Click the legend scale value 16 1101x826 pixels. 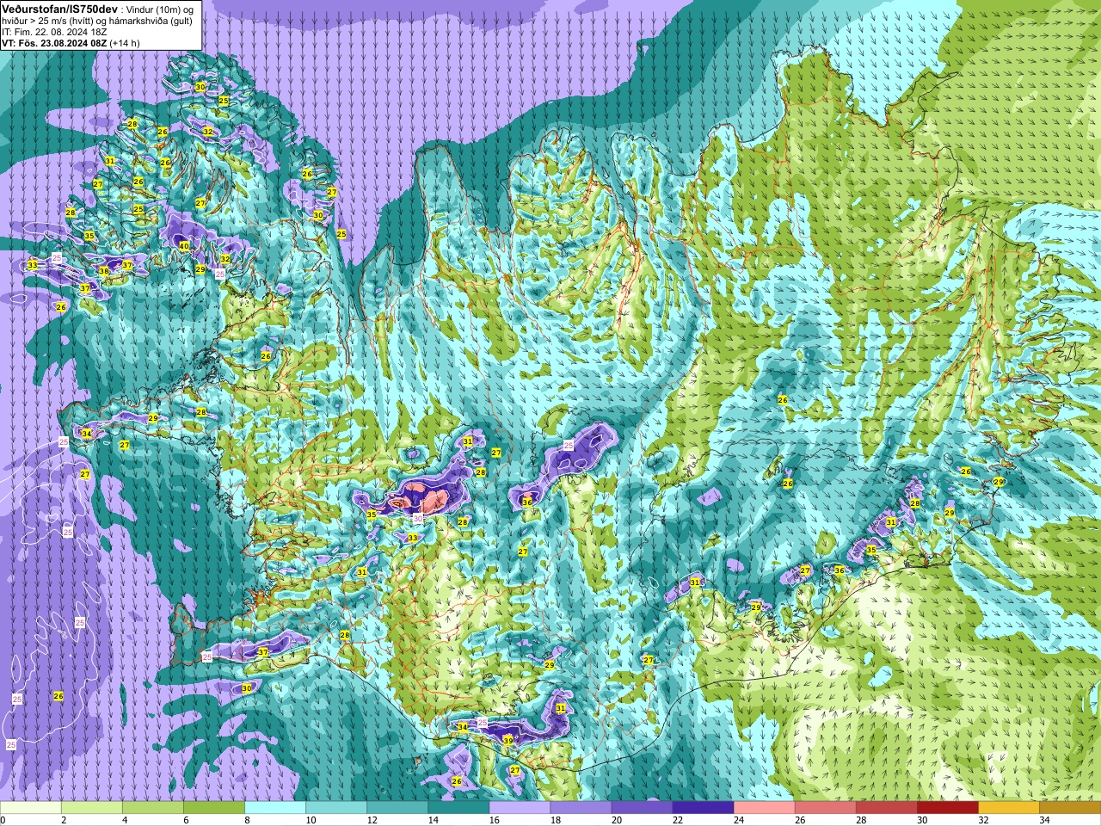494,820
